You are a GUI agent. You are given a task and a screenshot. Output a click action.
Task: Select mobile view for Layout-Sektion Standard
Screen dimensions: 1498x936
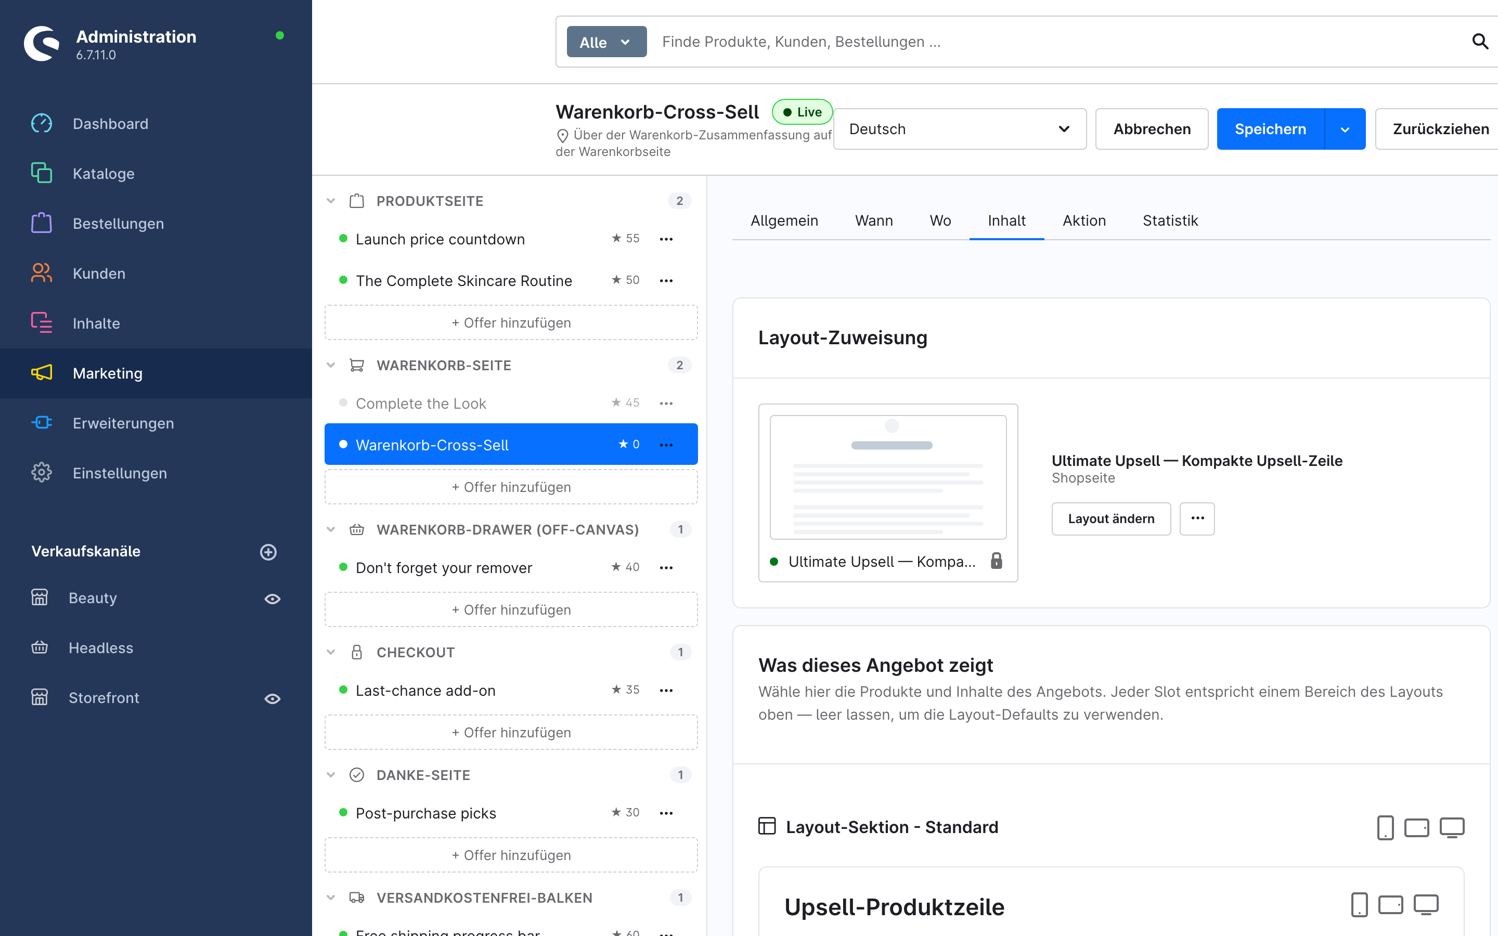click(1385, 827)
